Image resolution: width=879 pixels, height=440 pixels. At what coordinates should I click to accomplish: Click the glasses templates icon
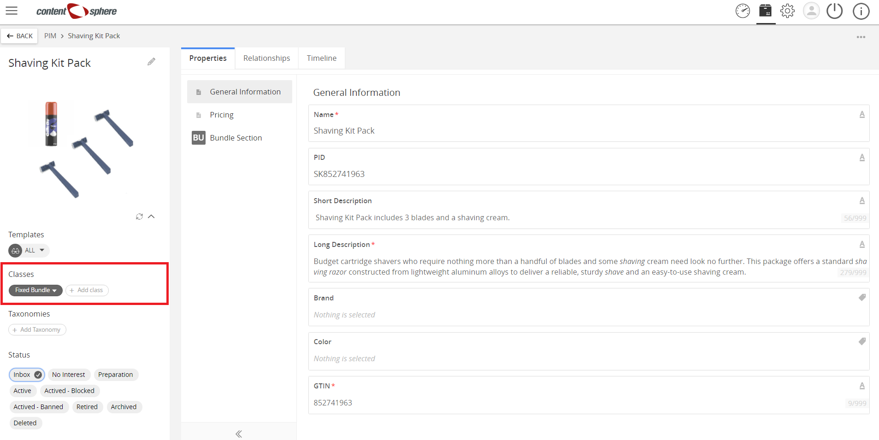tap(15, 251)
